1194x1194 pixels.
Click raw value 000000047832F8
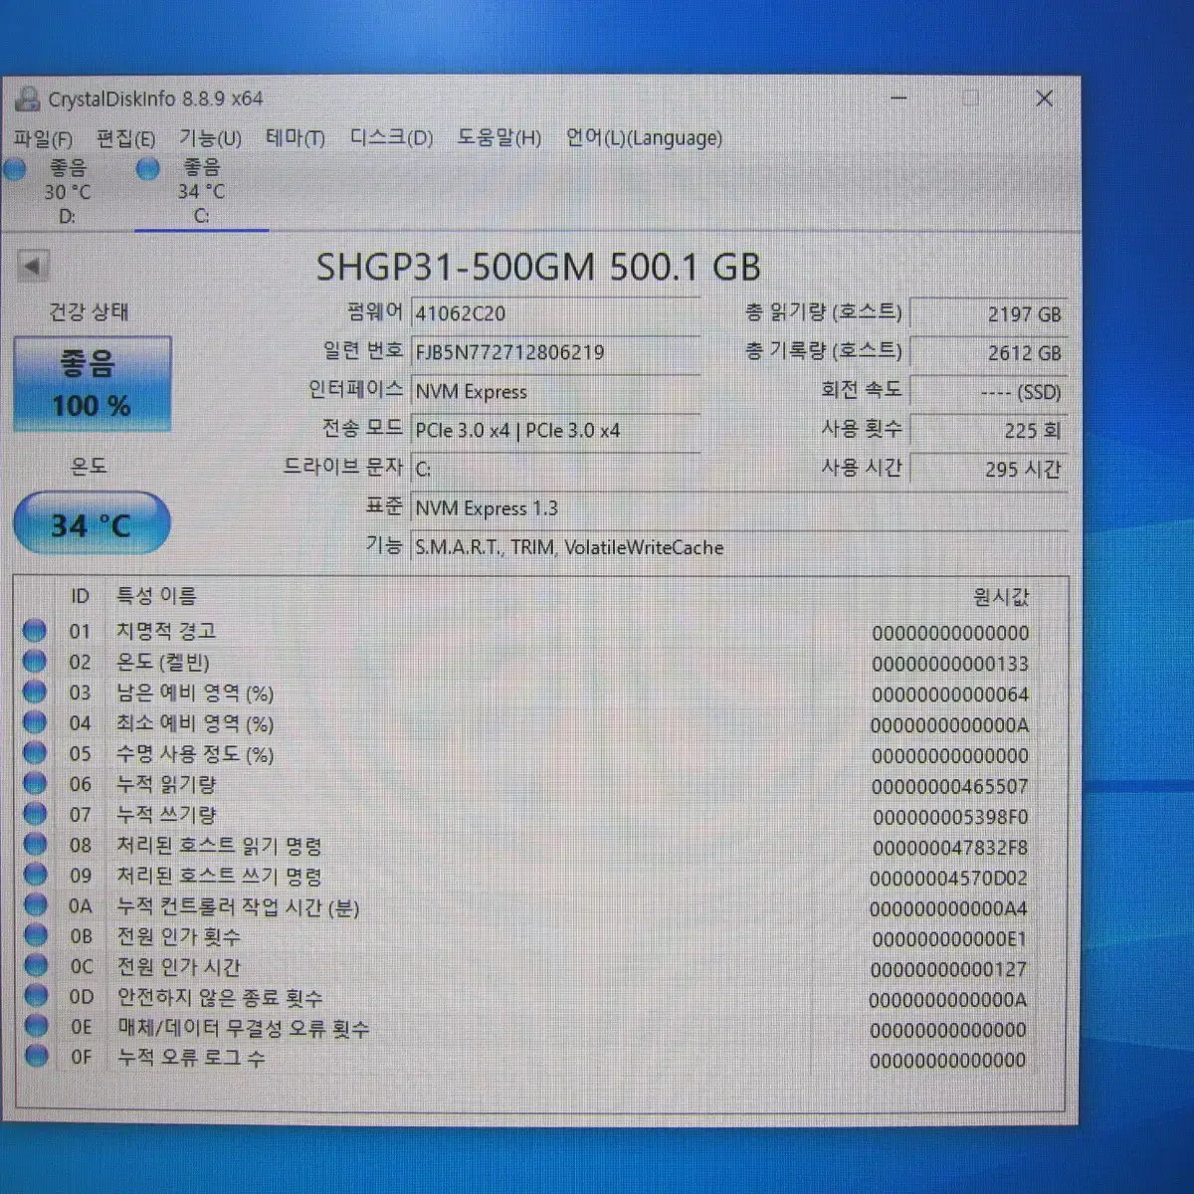[x=950, y=848]
